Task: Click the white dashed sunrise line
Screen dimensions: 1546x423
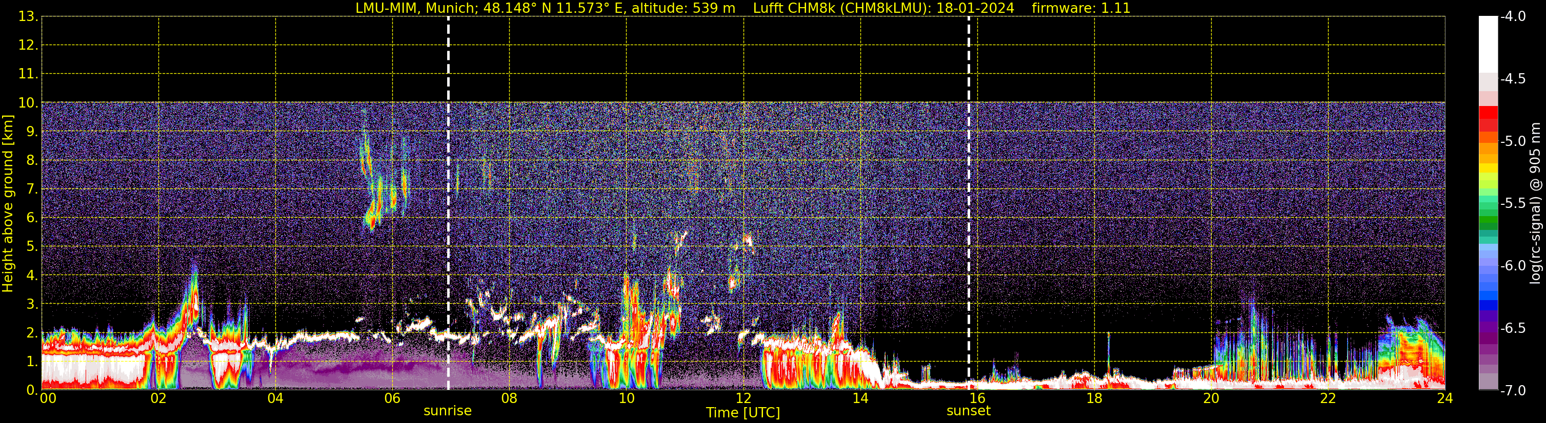Action: click(448, 204)
